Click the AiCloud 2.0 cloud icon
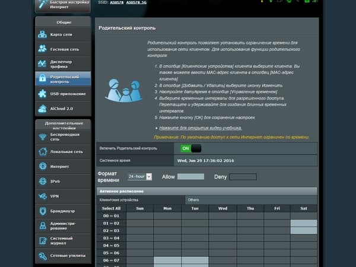The width and height of the screenshot is (356, 267). point(43,109)
